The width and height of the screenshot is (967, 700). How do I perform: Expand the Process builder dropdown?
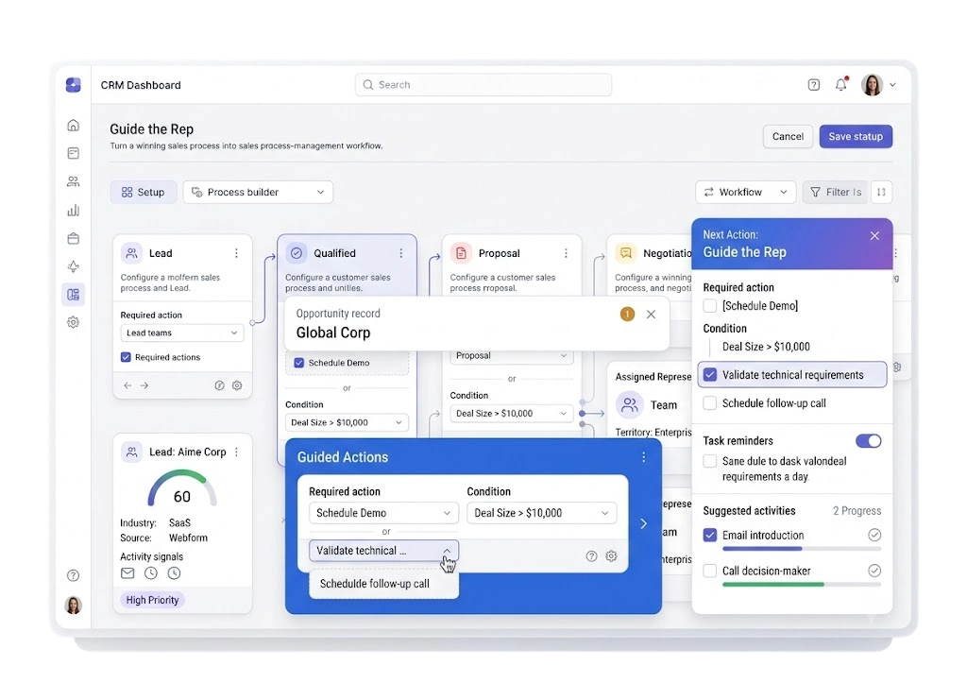click(258, 192)
